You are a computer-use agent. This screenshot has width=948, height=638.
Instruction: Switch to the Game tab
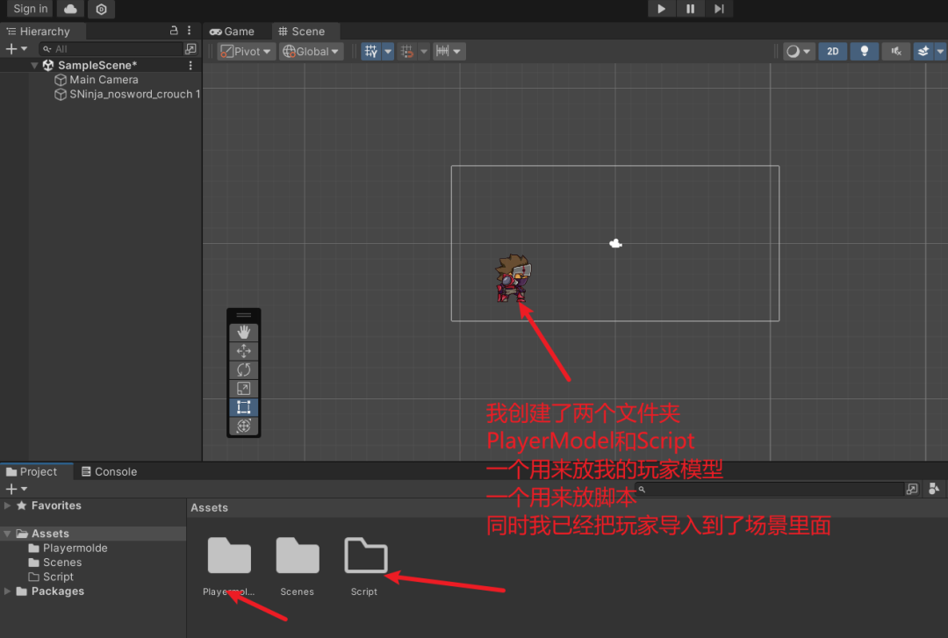pos(232,32)
